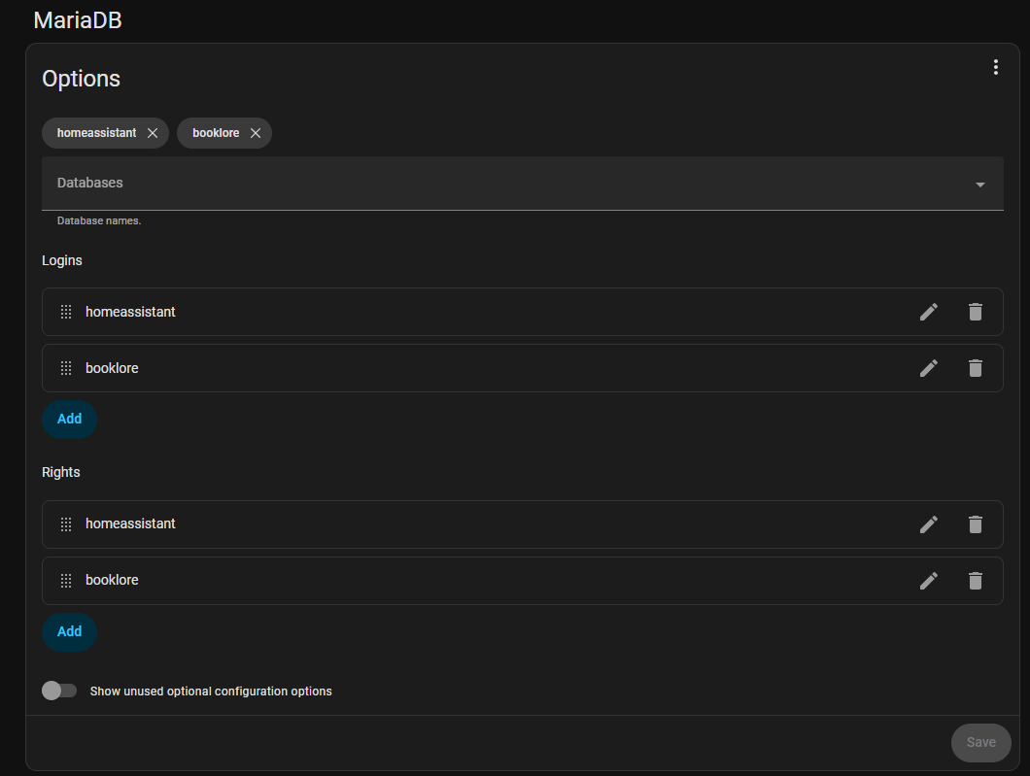Image resolution: width=1030 pixels, height=776 pixels.
Task: Click the Databases input field
Action: tap(486, 184)
